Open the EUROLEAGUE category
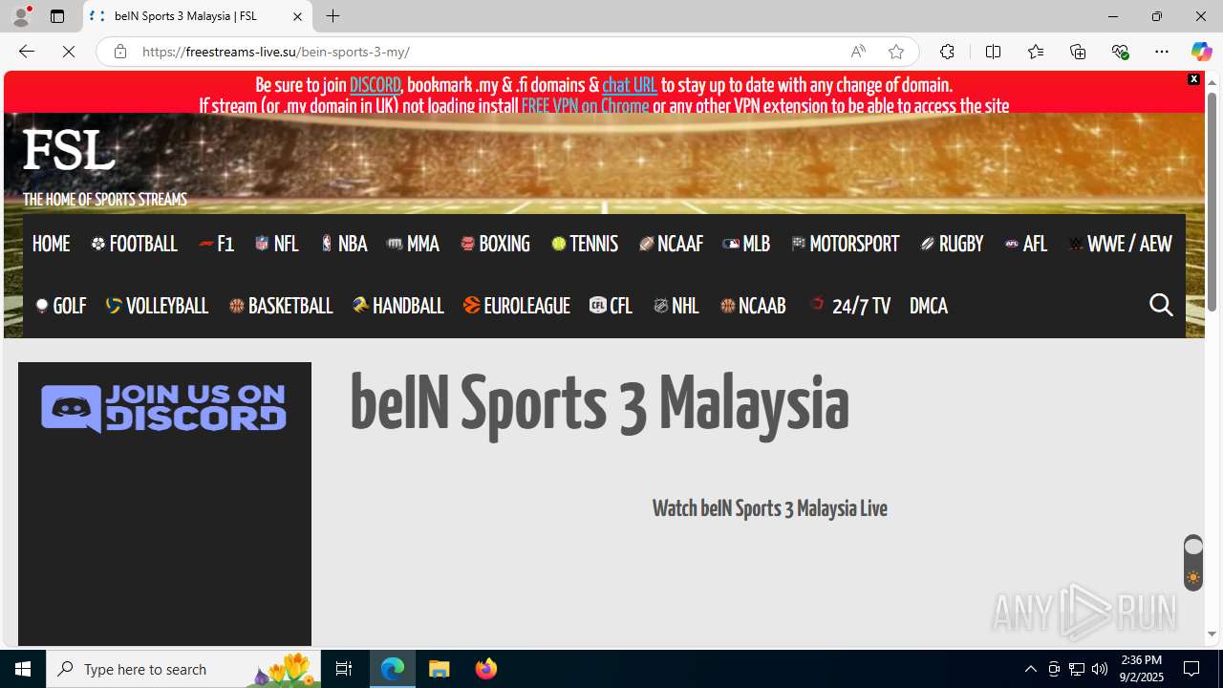 point(517,306)
